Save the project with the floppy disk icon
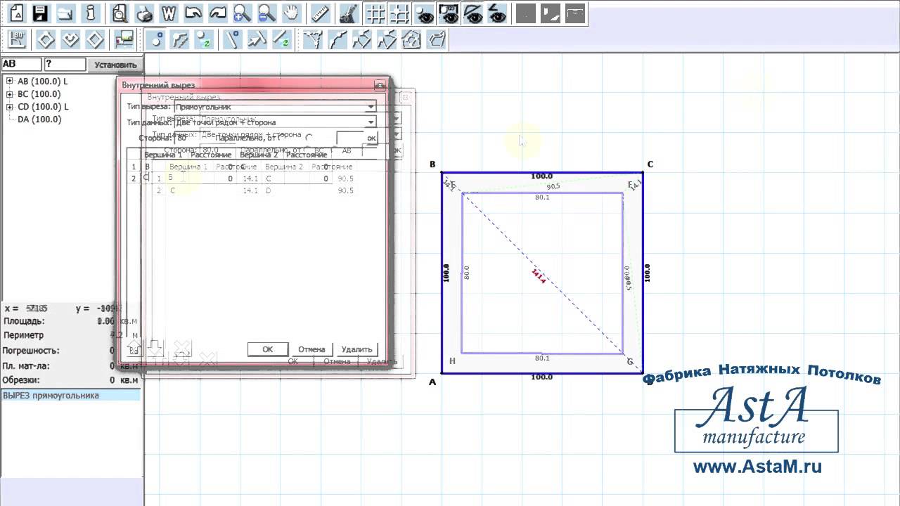The width and height of the screenshot is (900, 506). [x=41, y=13]
